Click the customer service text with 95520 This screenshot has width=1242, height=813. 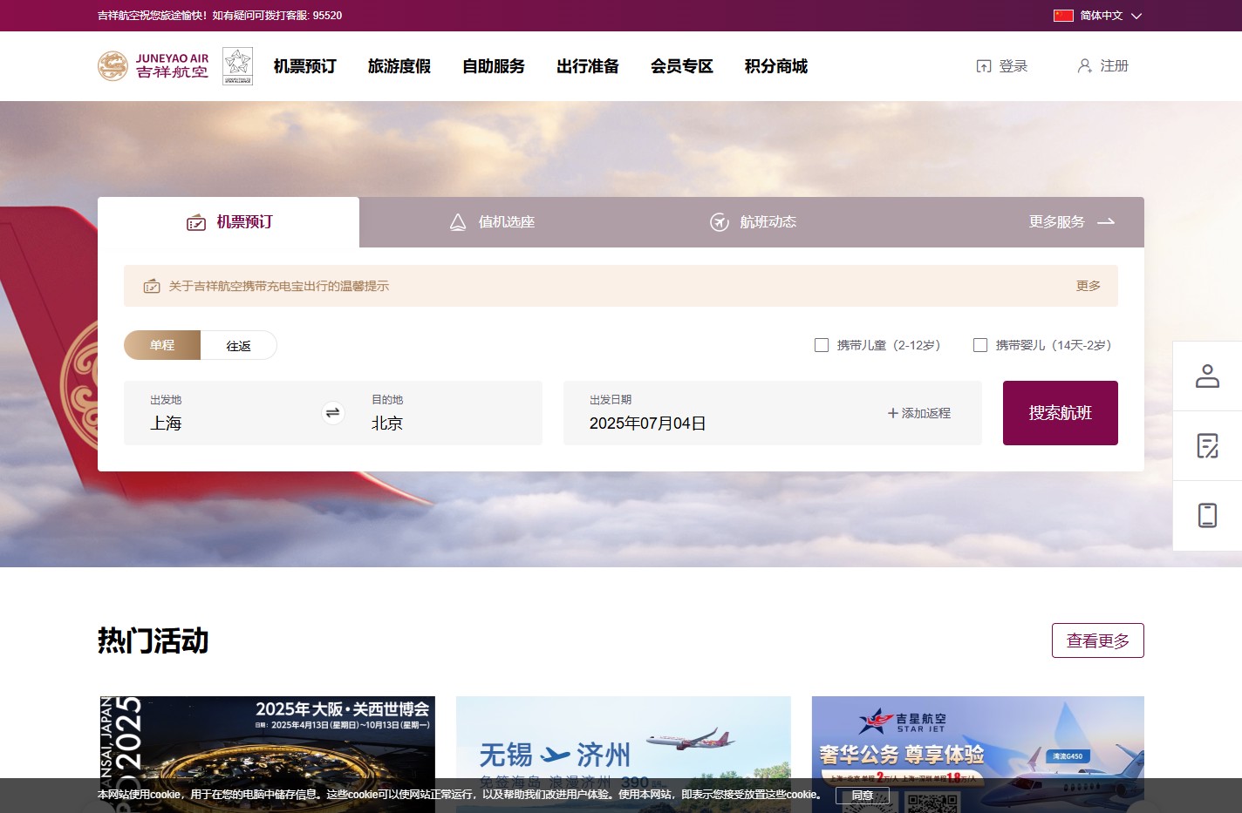[x=220, y=16]
